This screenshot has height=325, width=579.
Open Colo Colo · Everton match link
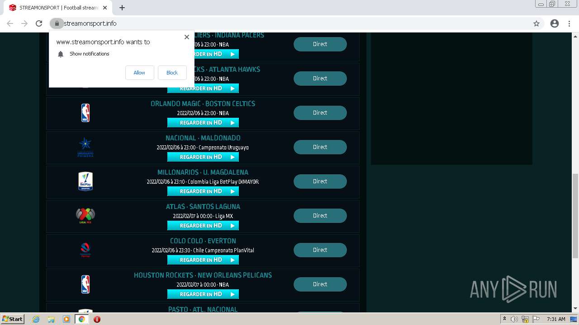coord(203,241)
